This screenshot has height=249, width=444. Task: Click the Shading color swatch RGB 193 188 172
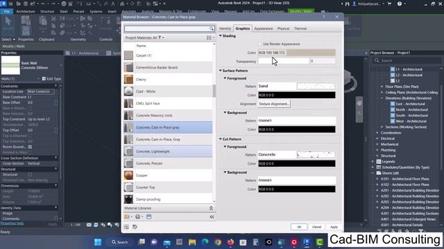(x=297, y=53)
